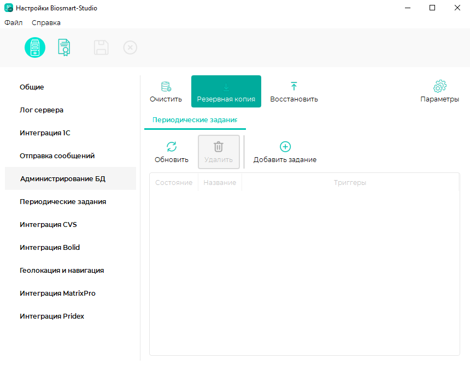Go to Интеграция 1С section
The image size is (470, 365).
(70, 133)
